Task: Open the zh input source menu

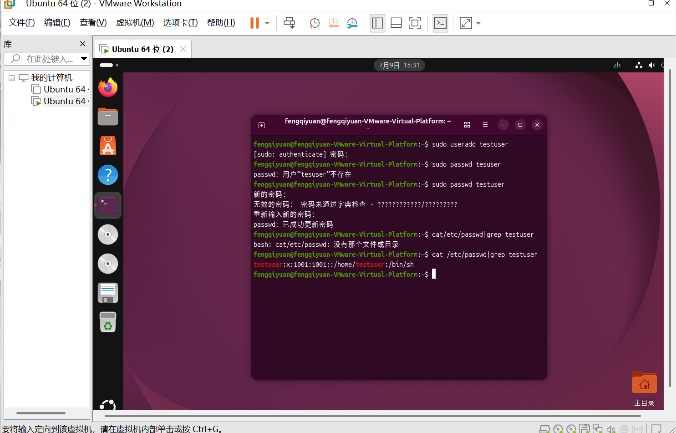Action: tap(617, 65)
